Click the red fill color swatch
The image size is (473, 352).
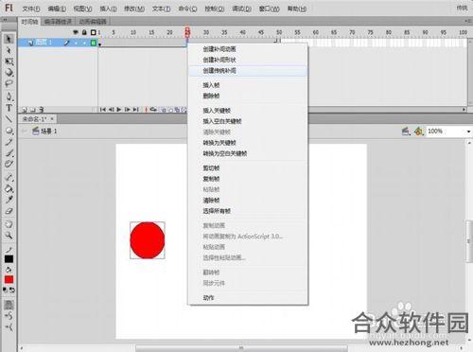tap(9, 279)
